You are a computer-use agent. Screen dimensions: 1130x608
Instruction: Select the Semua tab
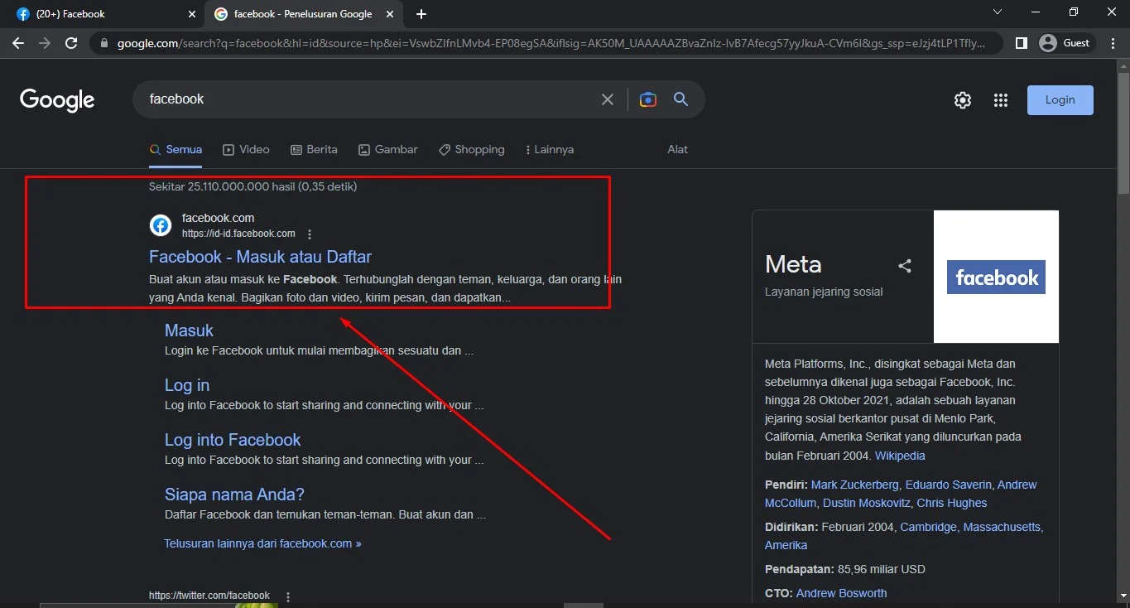click(176, 150)
